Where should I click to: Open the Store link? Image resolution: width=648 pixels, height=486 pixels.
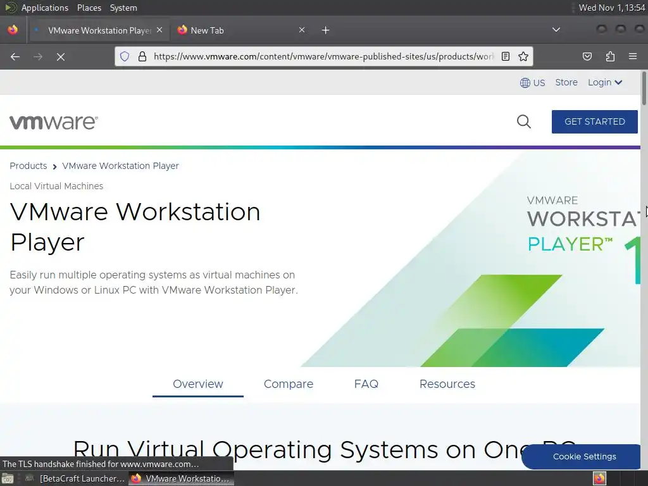(566, 82)
